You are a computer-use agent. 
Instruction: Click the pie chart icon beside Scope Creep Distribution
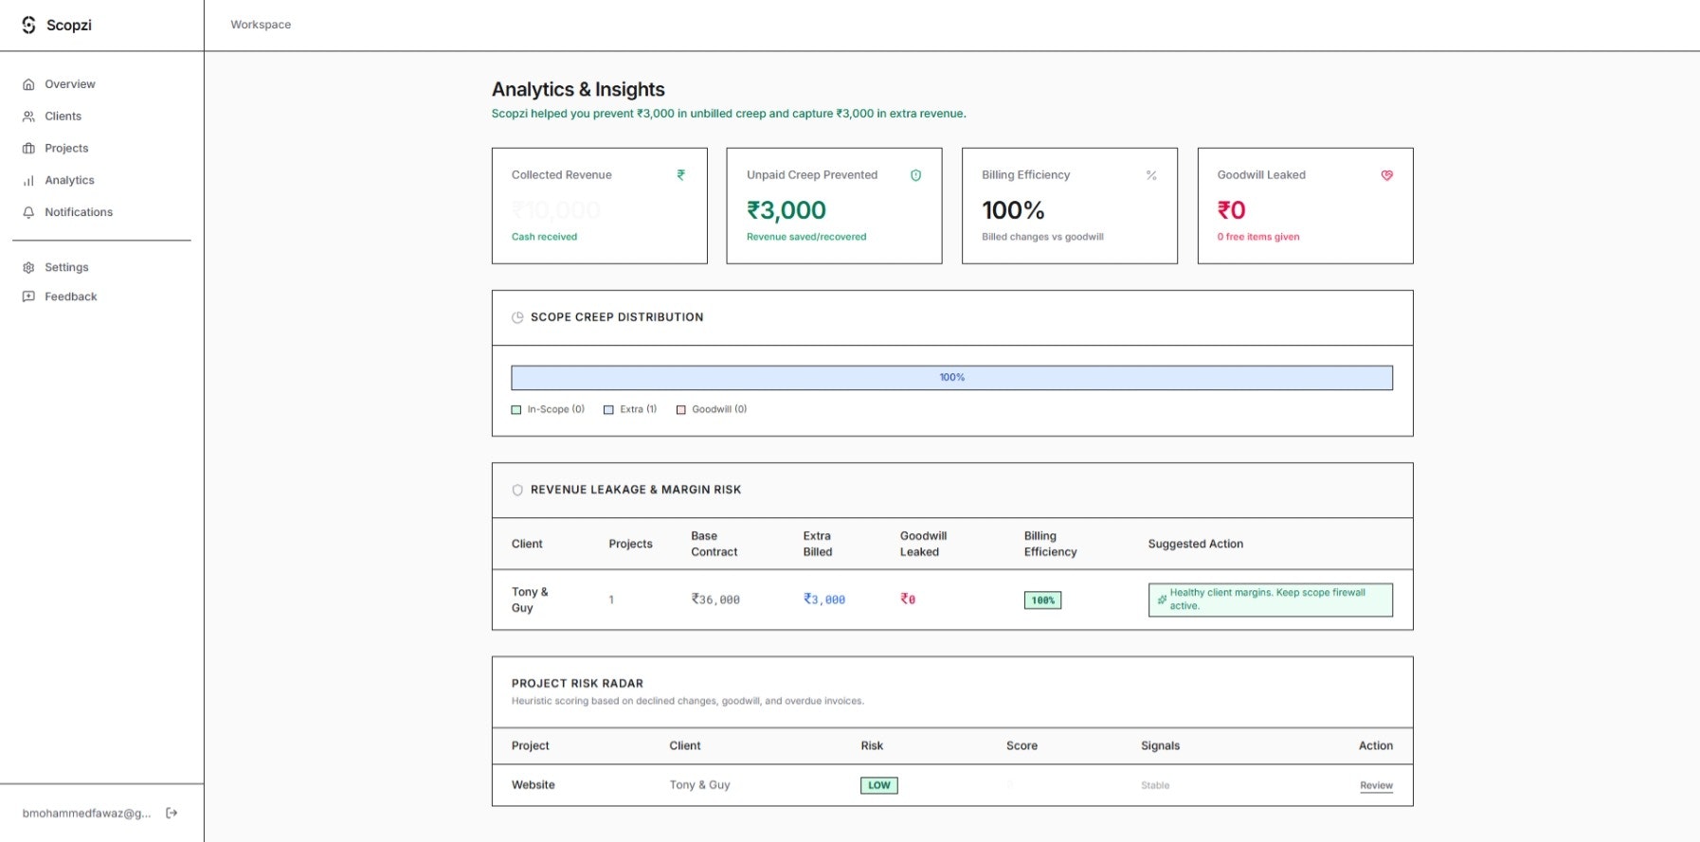[x=517, y=317]
